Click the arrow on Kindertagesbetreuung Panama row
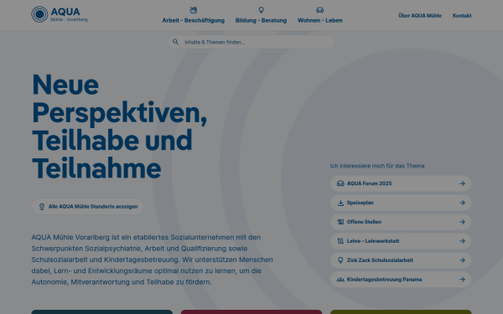 (462, 280)
